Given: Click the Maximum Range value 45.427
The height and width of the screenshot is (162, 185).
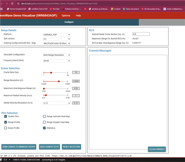Looking at the screenshot, I should [x=136, y=38].
